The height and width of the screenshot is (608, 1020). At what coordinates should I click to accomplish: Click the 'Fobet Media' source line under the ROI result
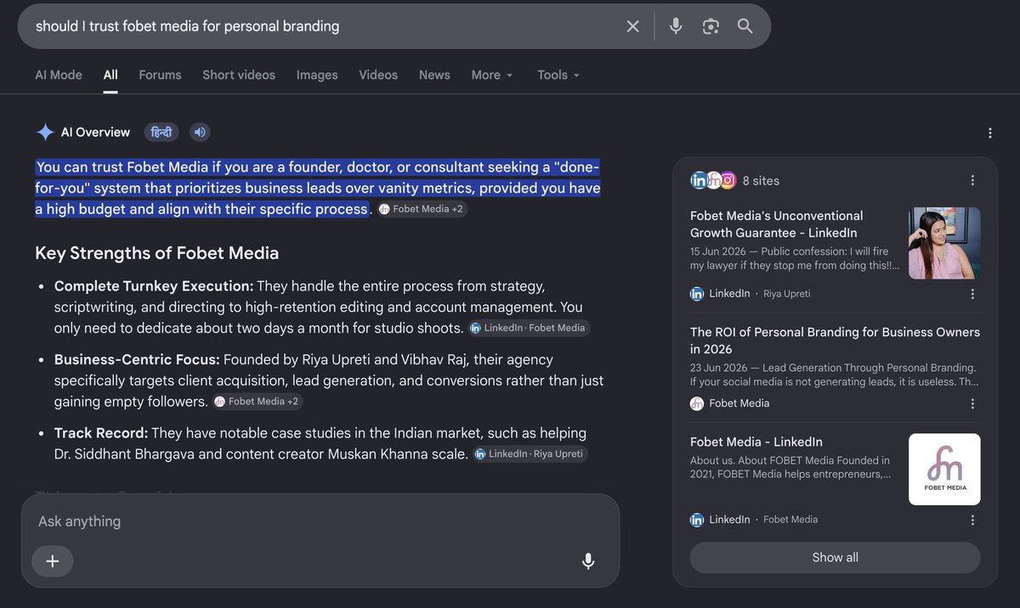[730, 403]
